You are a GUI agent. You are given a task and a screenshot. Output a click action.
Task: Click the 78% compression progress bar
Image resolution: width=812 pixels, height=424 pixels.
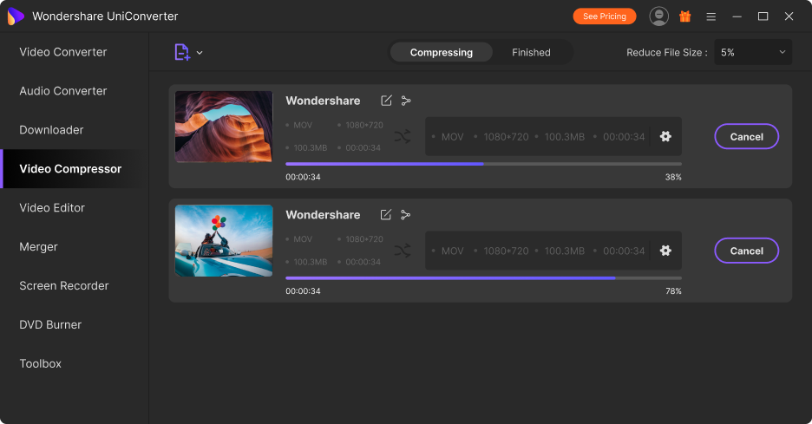(x=483, y=278)
